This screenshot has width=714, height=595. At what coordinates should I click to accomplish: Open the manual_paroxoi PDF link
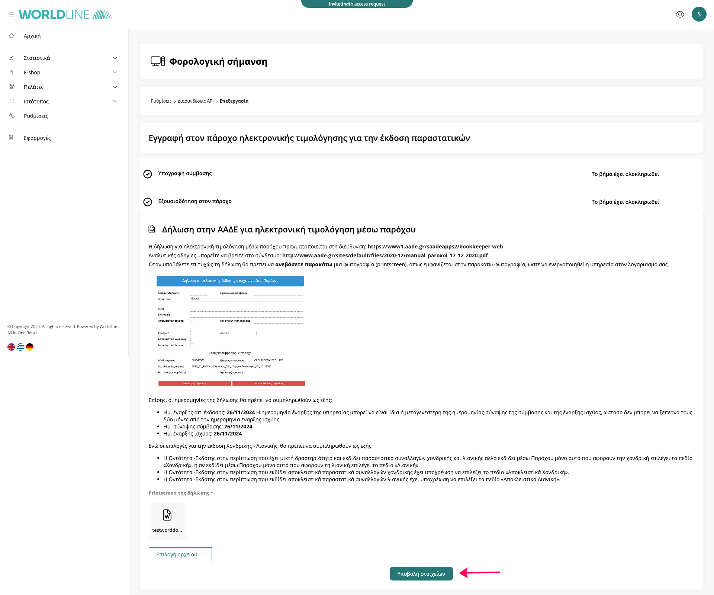tap(385, 255)
